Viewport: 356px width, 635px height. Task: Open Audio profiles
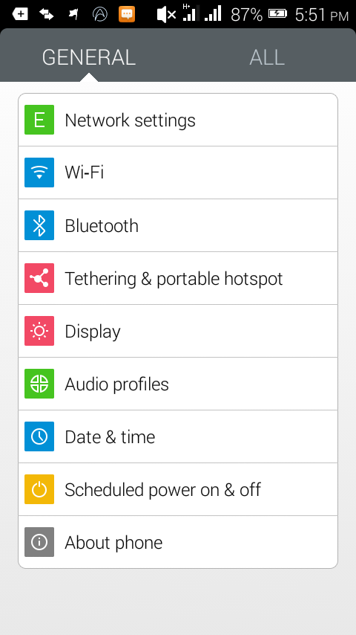[x=178, y=384]
